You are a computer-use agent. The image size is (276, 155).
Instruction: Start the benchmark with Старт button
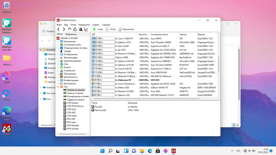(98, 29)
